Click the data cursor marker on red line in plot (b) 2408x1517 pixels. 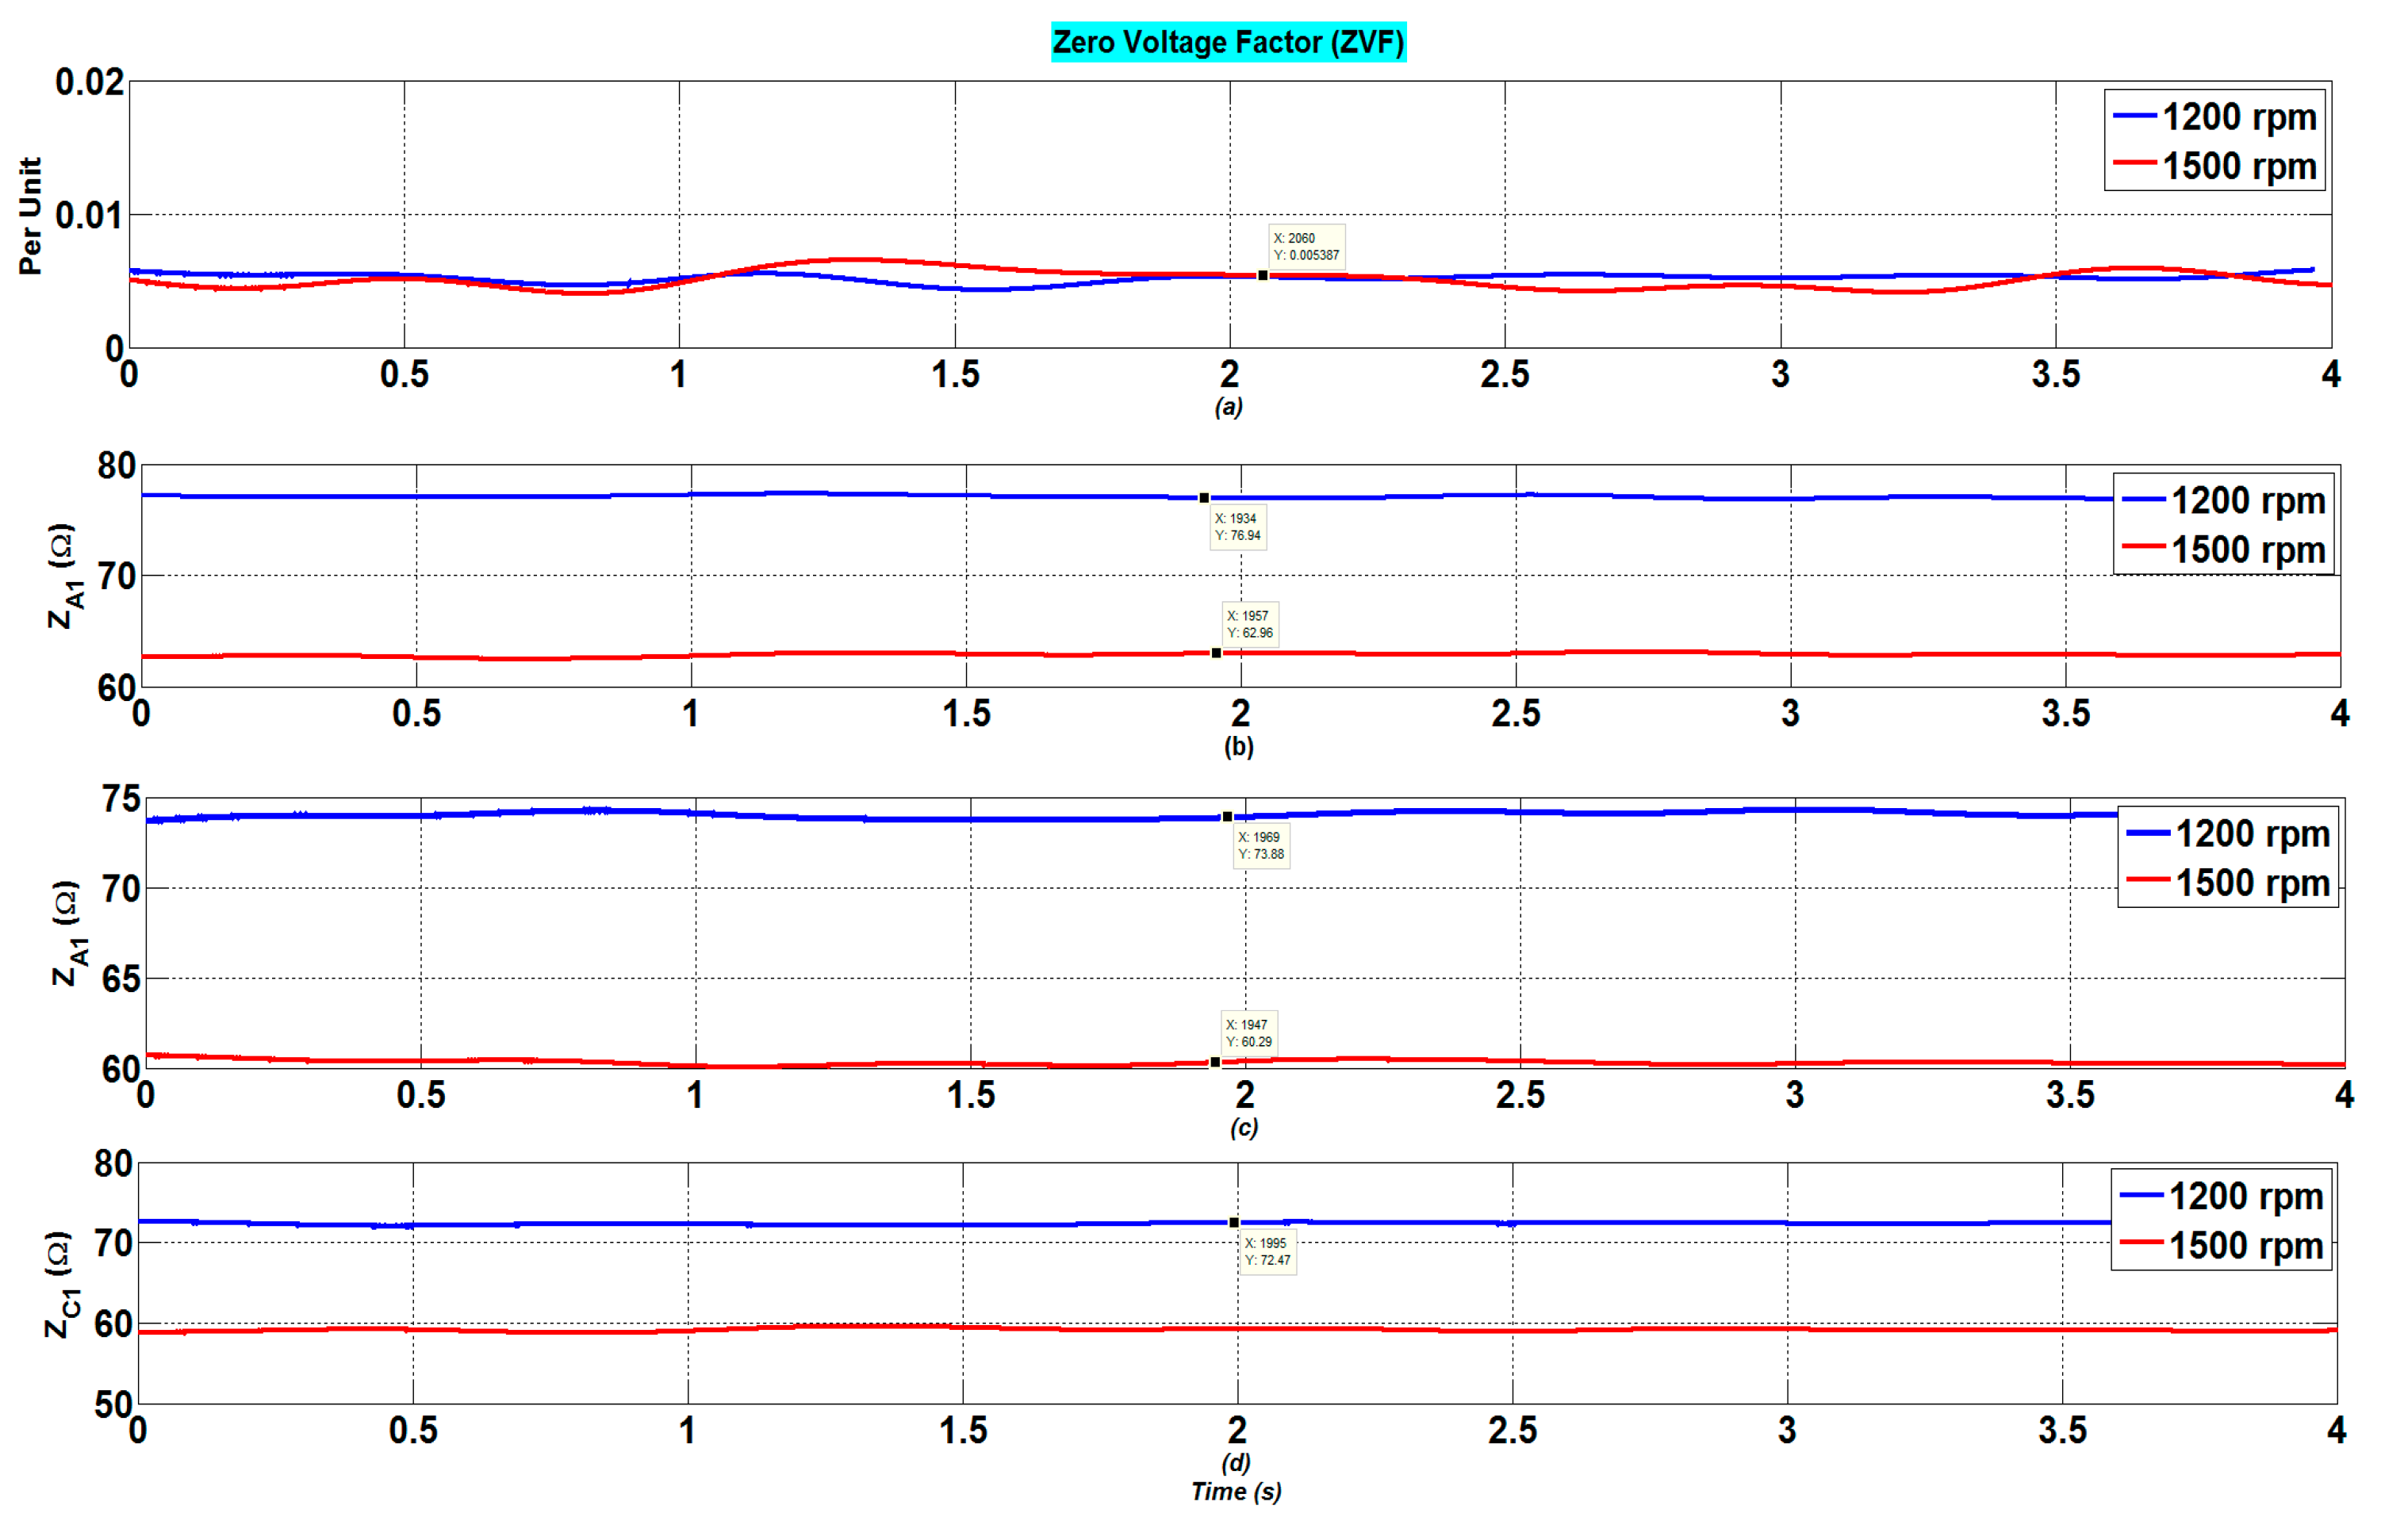pyautogui.click(x=1216, y=653)
